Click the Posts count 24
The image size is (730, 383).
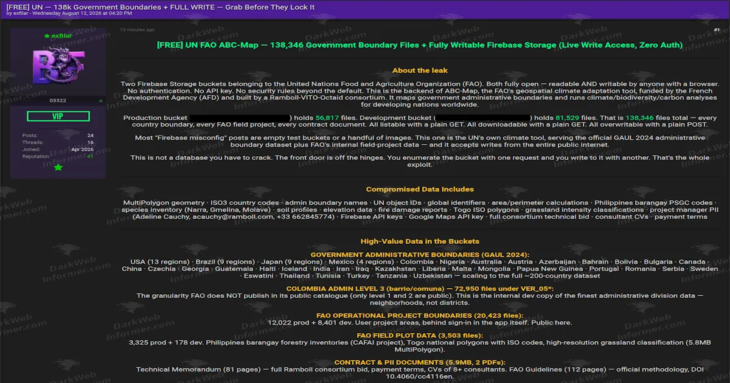coord(90,135)
